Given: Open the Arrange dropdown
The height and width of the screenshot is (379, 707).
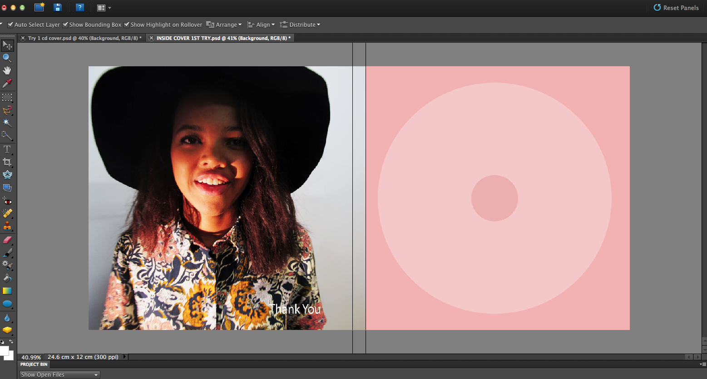Looking at the screenshot, I should [224, 25].
